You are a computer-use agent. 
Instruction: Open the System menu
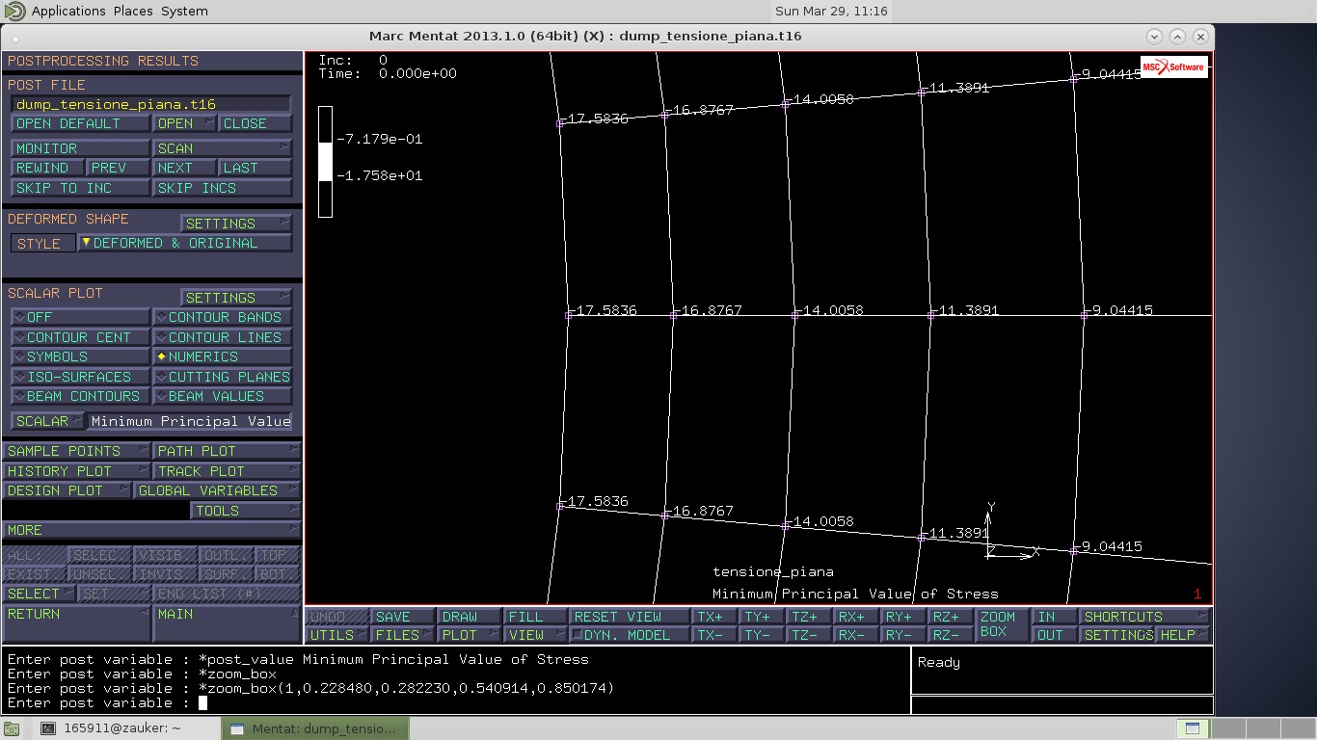click(x=184, y=11)
